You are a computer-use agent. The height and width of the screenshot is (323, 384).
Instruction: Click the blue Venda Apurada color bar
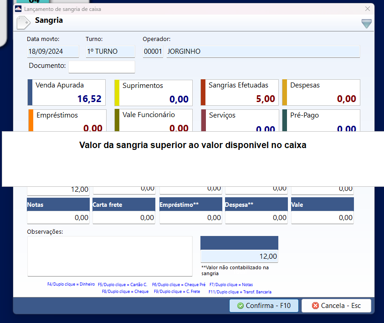pyautogui.click(x=30, y=92)
